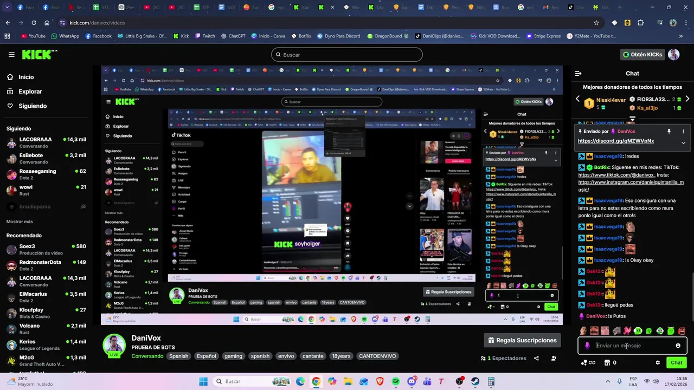This screenshot has width=694, height=390.
Task: Open the hamburger menu beside the KICK logo
Action: tap(11, 55)
